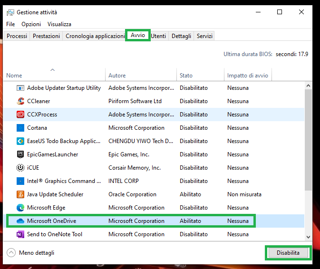
Task: Click the Disabilita button
Action: coord(288,253)
